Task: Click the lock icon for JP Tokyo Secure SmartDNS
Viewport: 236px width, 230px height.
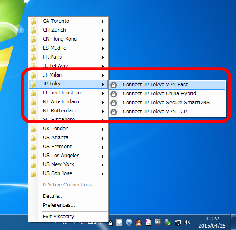Action: pyautogui.click(x=114, y=103)
